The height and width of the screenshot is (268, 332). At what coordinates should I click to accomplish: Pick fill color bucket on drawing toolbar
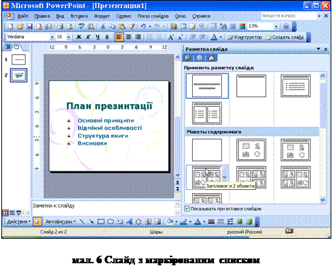click(170, 222)
